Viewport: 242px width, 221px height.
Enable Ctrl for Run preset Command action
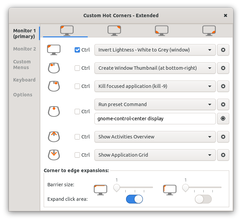[x=77, y=112]
